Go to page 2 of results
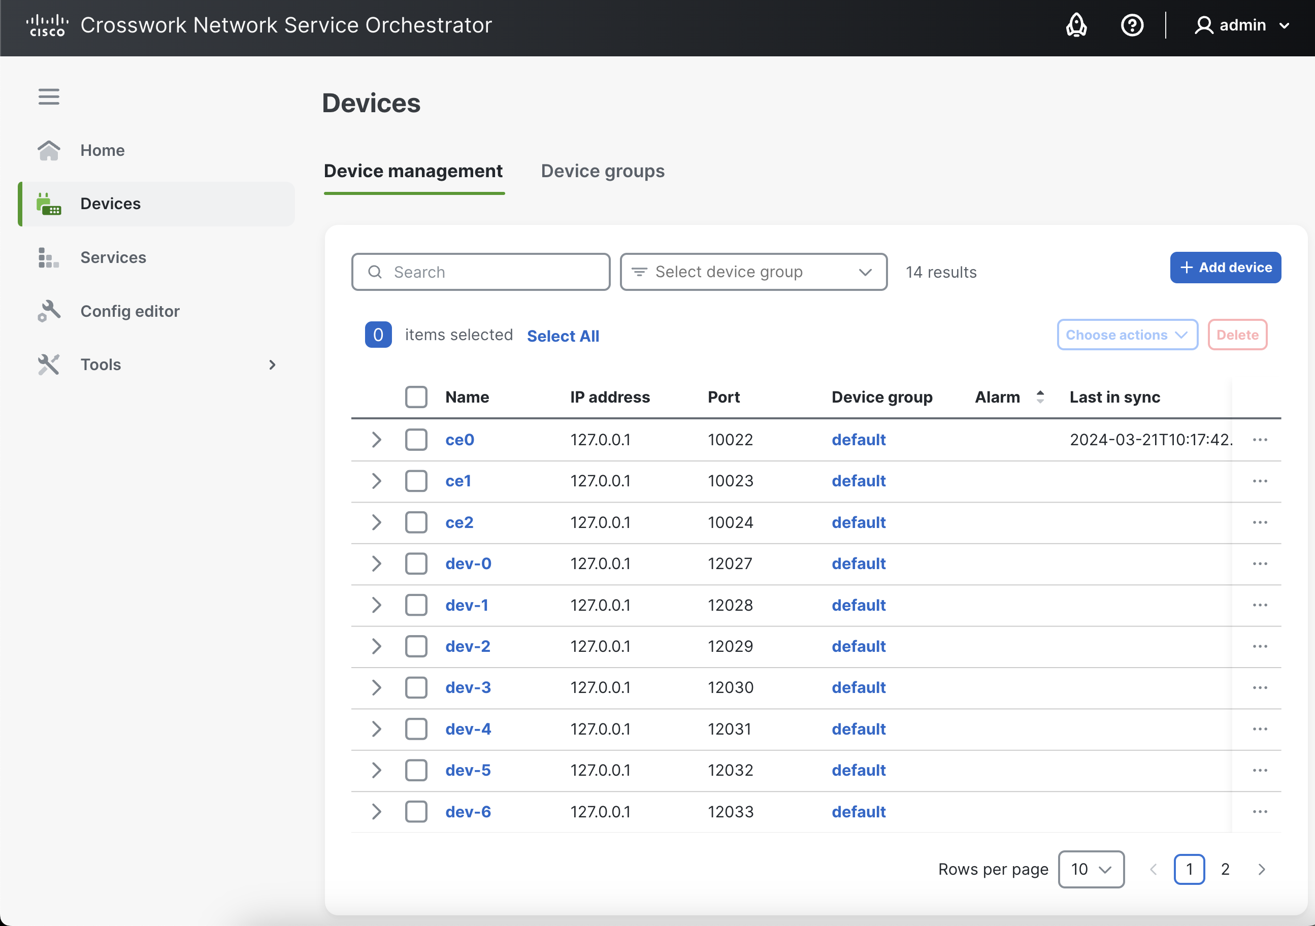 click(1225, 869)
